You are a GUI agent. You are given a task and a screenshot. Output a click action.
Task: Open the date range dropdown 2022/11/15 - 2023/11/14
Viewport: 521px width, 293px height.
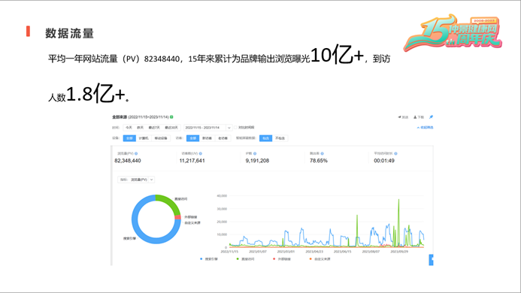tap(207, 128)
